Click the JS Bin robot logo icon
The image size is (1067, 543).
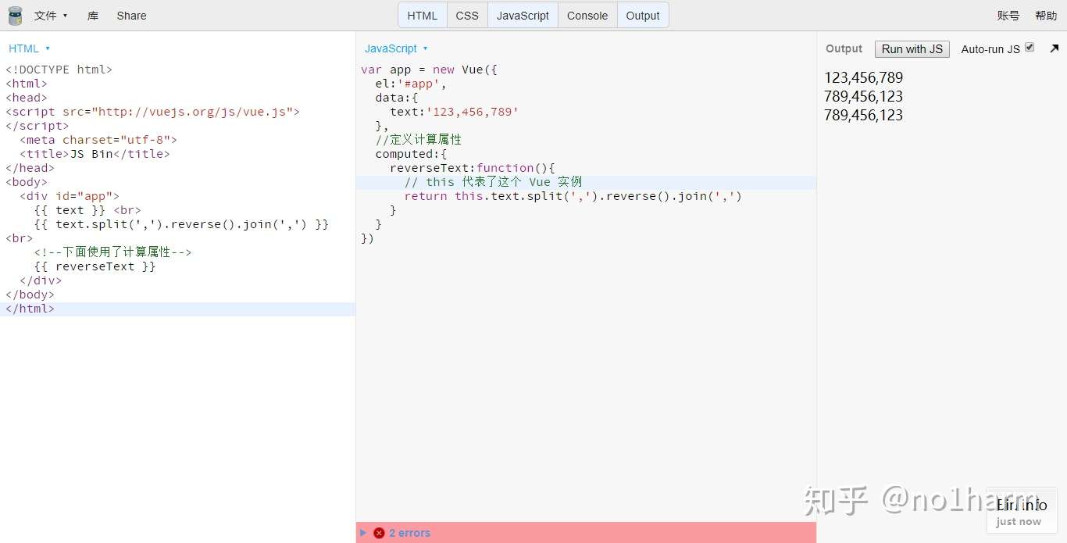pos(15,16)
